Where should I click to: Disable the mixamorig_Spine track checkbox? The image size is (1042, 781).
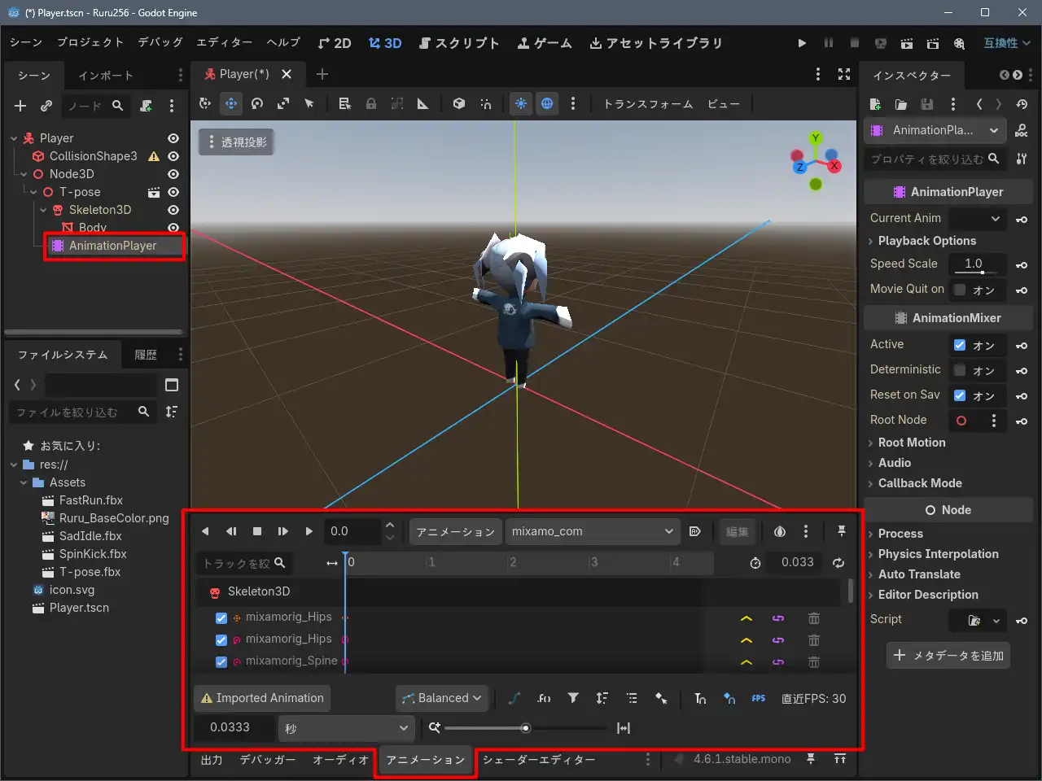(x=221, y=661)
